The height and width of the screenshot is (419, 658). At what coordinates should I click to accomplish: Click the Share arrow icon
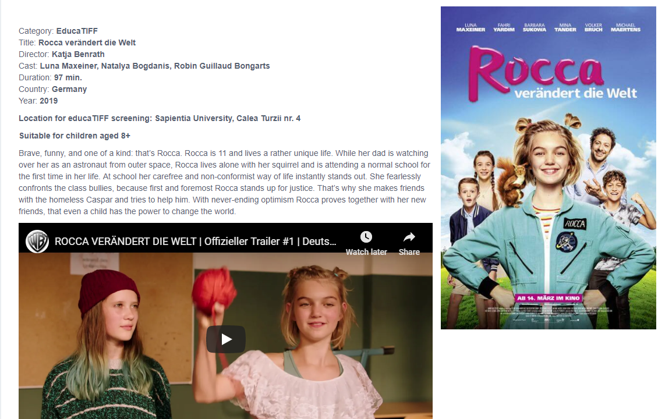coord(409,237)
